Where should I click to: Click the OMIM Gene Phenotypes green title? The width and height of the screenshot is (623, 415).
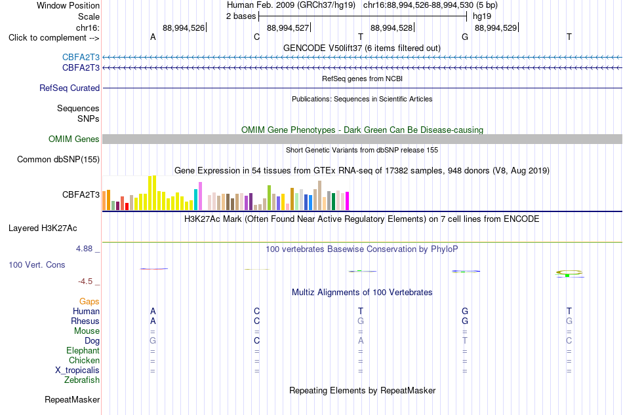363,130
